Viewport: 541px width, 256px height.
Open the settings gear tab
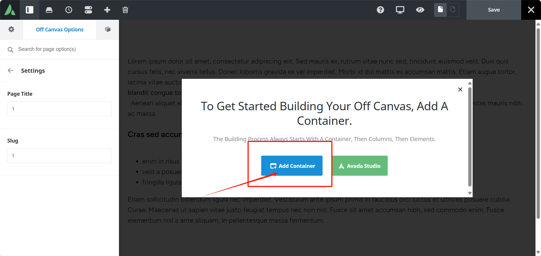coord(11,29)
